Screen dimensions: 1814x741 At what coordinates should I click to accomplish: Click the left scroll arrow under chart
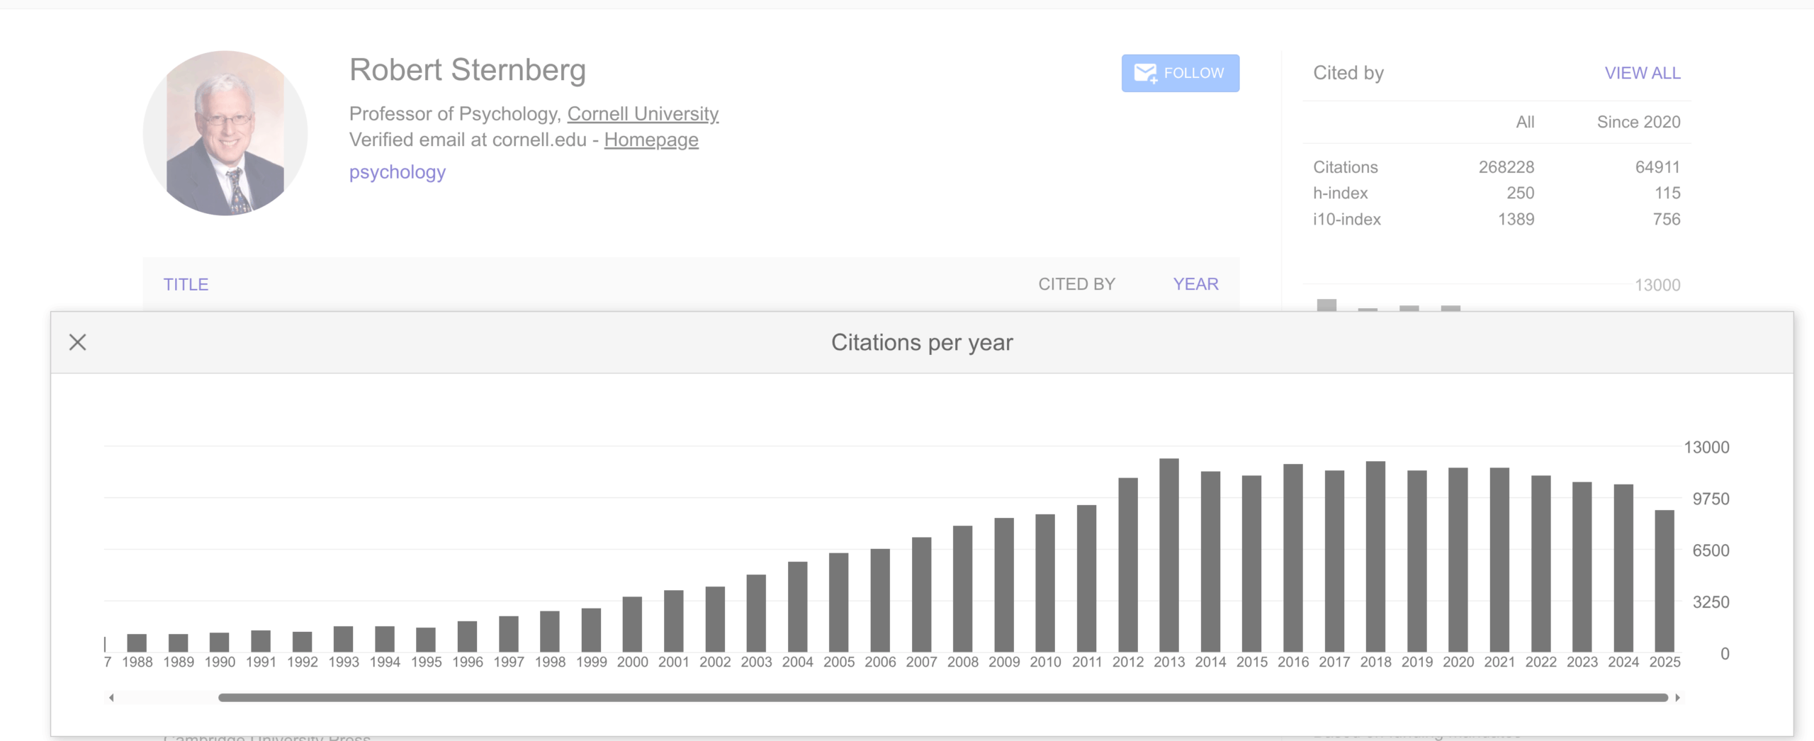pyautogui.click(x=111, y=698)
